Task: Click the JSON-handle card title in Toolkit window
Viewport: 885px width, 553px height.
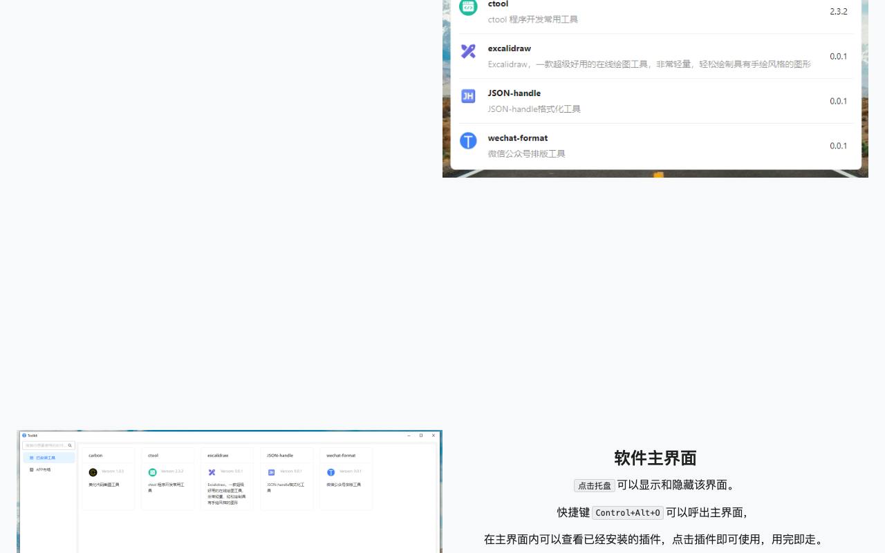Action: (280, 456)
